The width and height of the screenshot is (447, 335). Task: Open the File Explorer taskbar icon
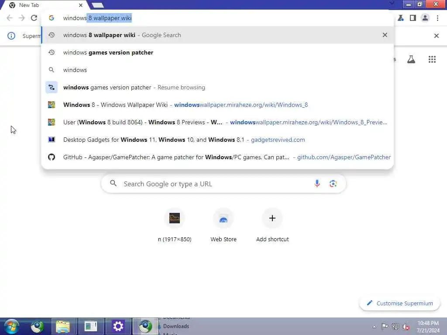click(63, 326)
